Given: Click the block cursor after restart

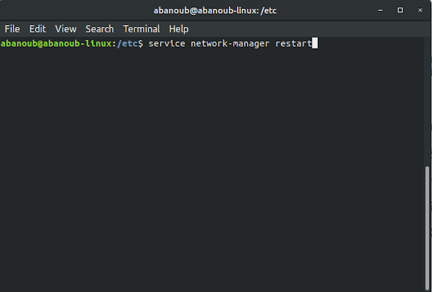Looking at the screenshot, I should point(314,44).
